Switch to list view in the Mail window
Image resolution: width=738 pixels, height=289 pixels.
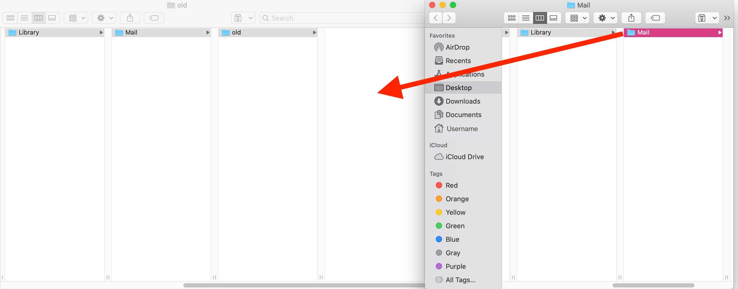pos(526,18)
